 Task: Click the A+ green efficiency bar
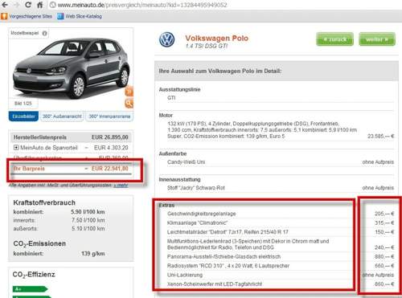point(30,289)
